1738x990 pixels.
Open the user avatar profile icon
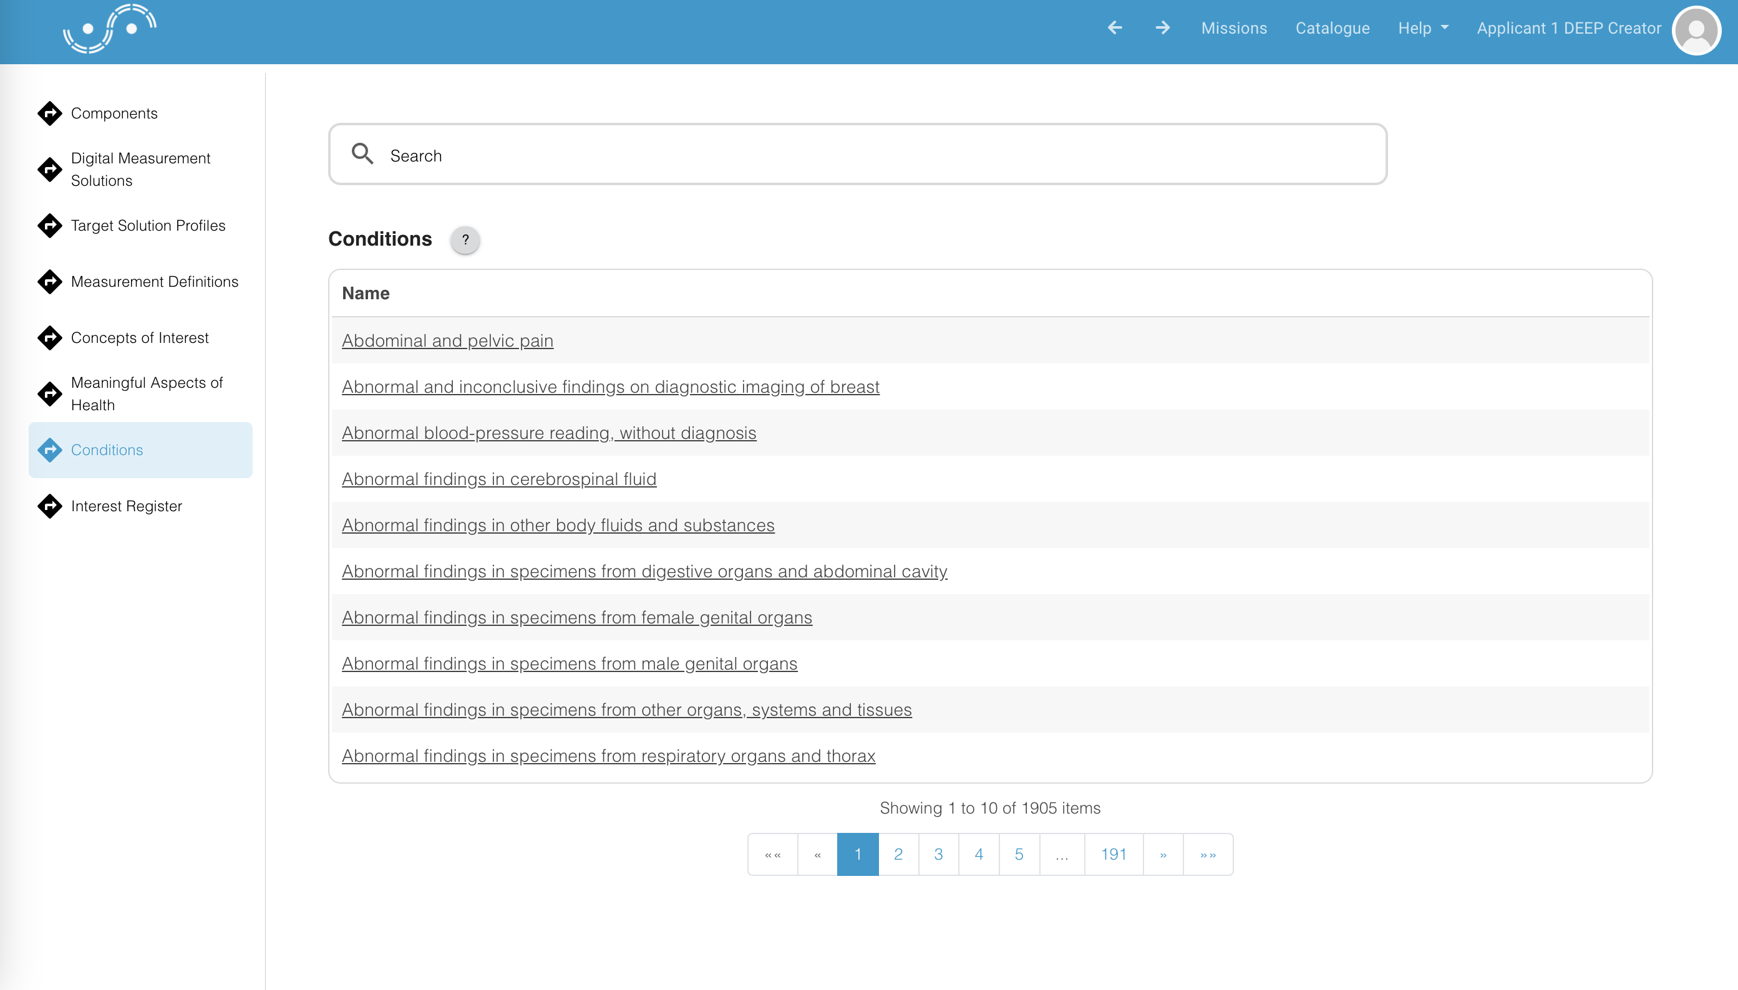pos(1696,30)
